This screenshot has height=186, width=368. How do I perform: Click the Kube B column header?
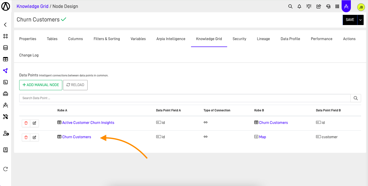259,110
